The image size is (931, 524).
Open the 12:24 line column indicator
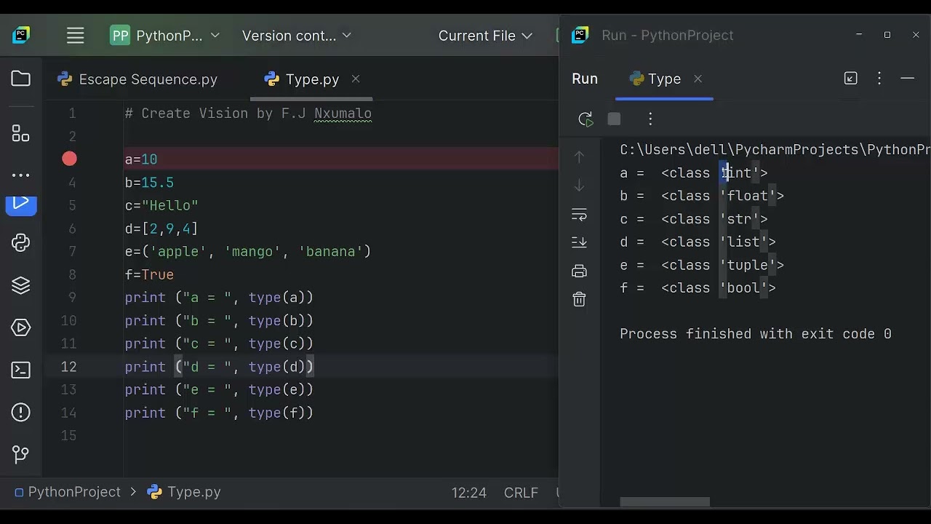tap(469, 493)
